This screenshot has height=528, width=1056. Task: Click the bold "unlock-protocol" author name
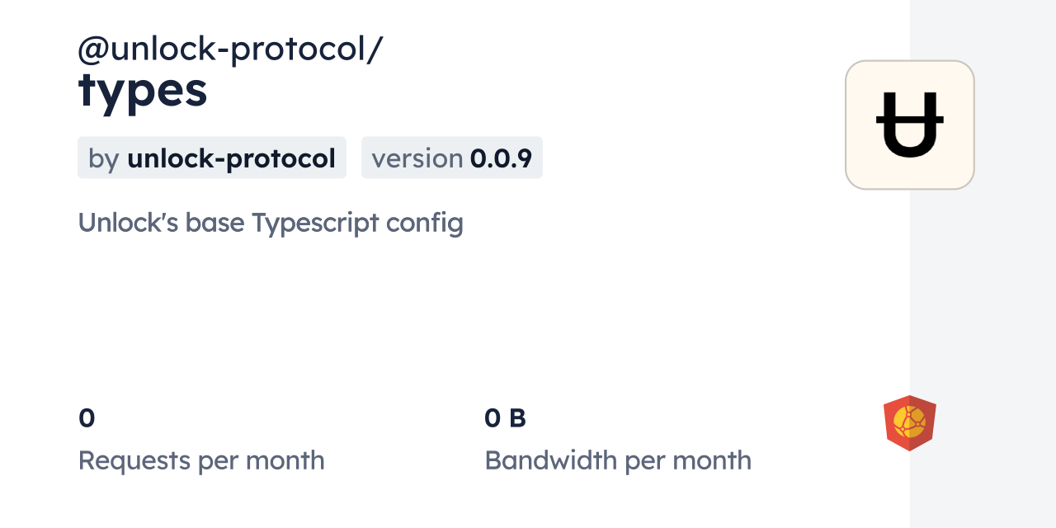[x=231, y=158]
